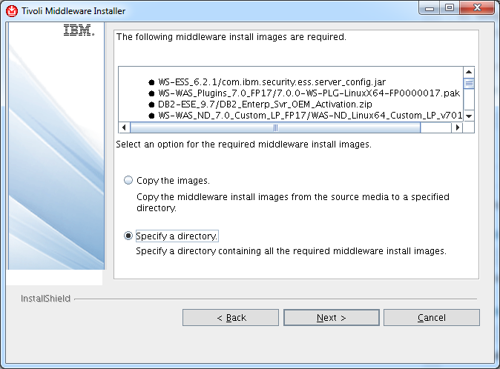Click the horizontal scroll right arrow
Screen dimensions: 500x369
point(458,127)
